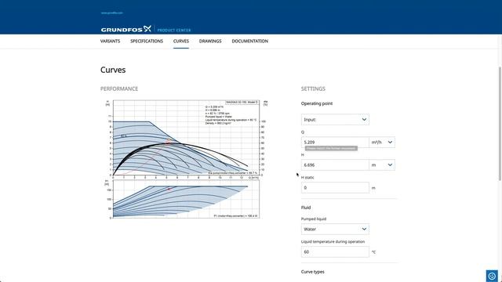The height and width of the screenshot is (282, 502).
Task: Click the H head value field
Action: (335, 164)
